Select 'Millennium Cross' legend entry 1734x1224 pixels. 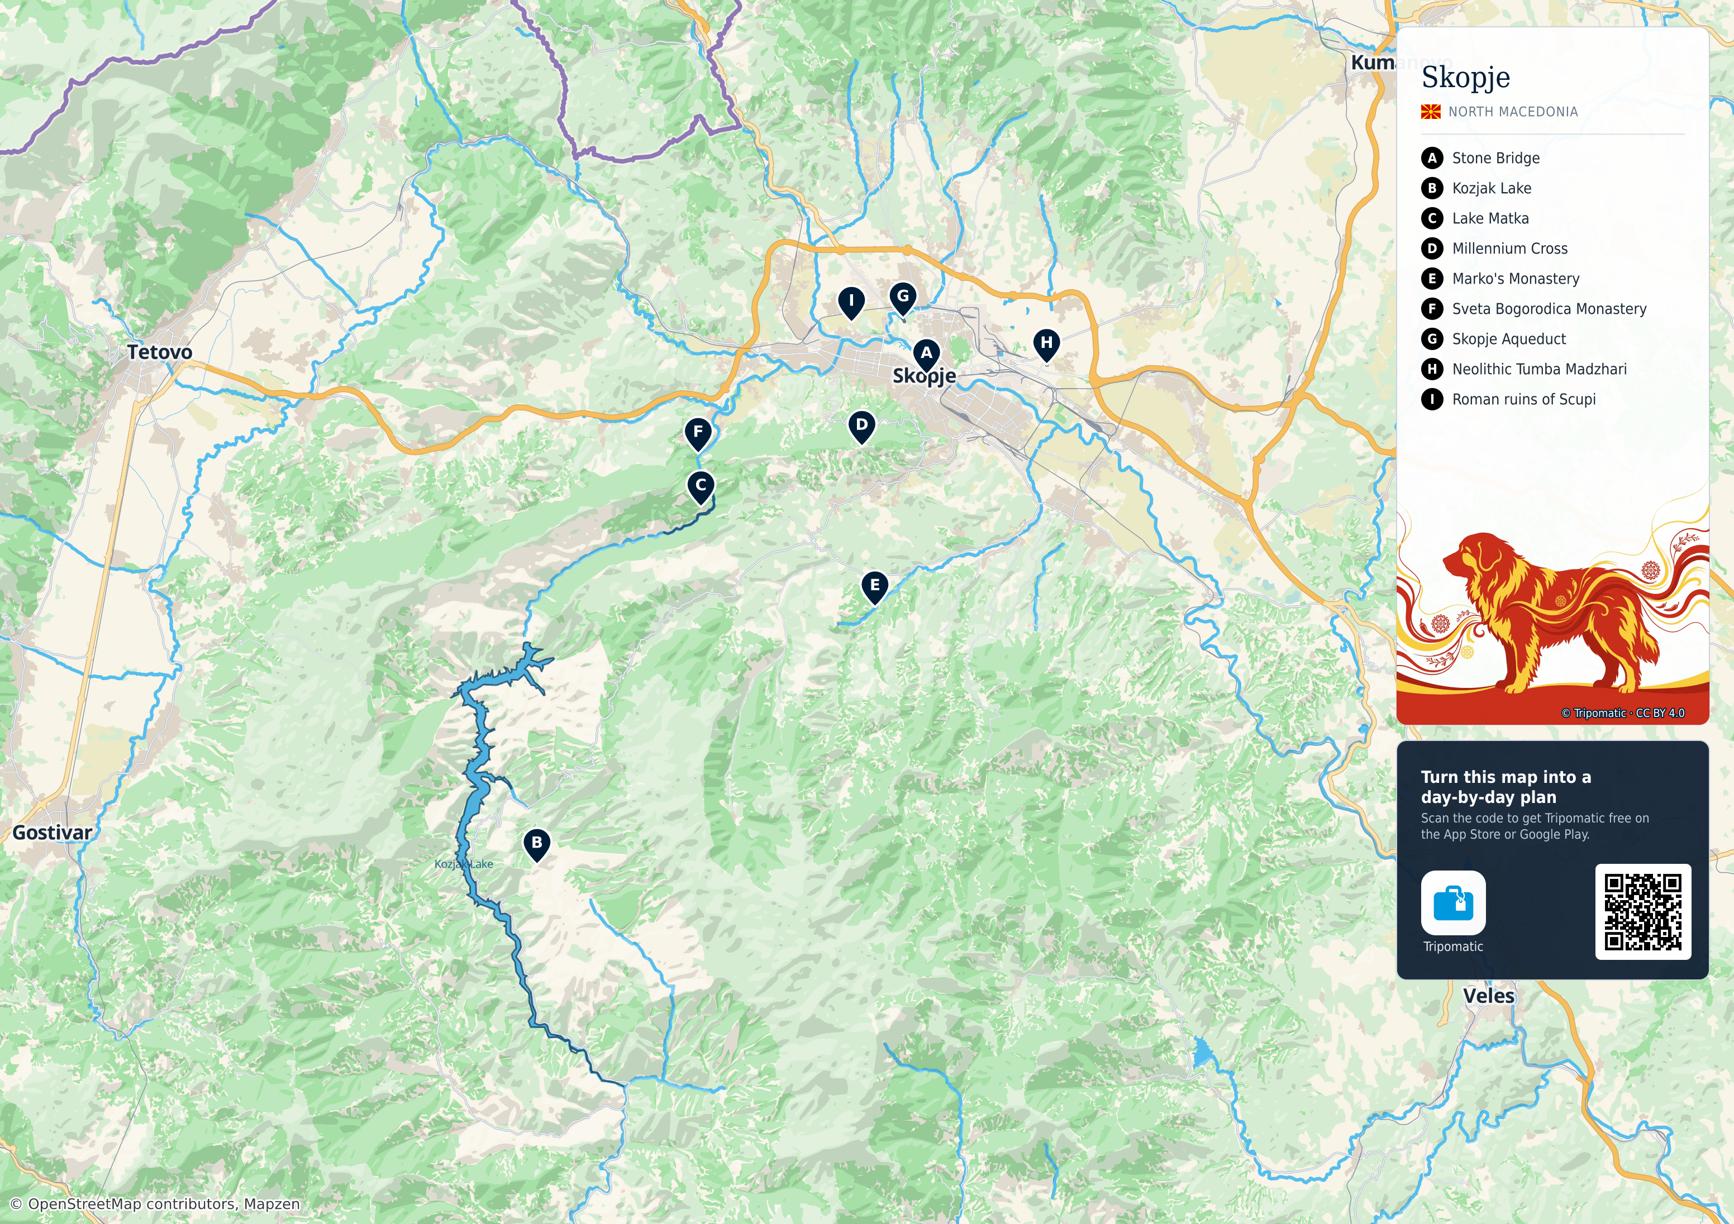(1509, 248)
